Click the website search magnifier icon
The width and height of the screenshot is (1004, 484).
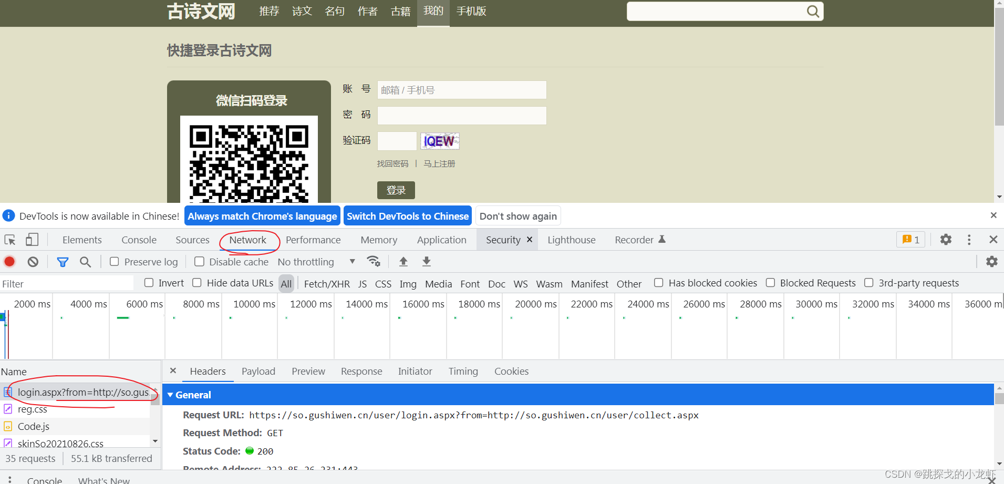tap(813, 11)
